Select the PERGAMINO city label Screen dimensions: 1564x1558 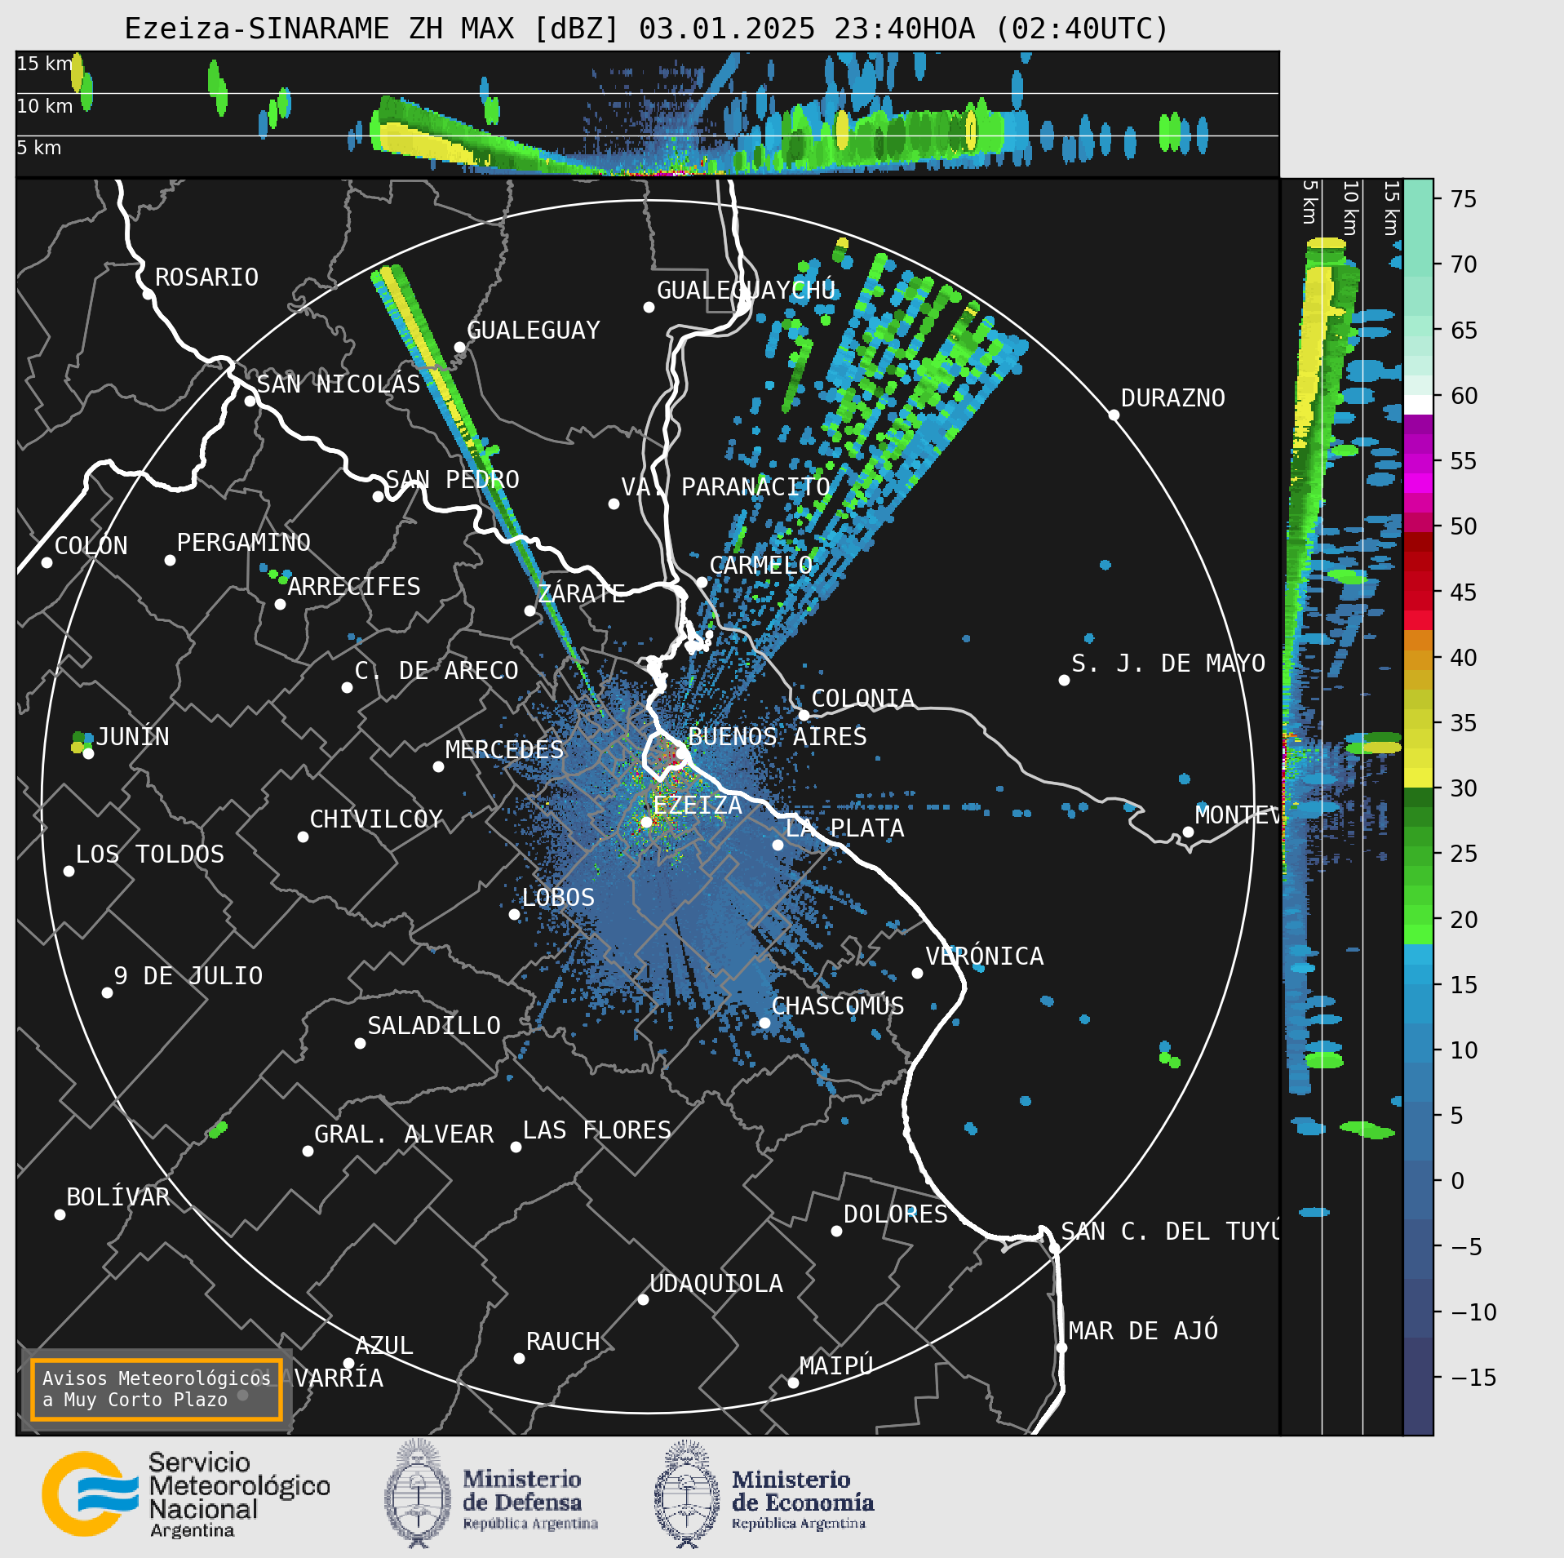pyautogui.click(x=243, y=543)
